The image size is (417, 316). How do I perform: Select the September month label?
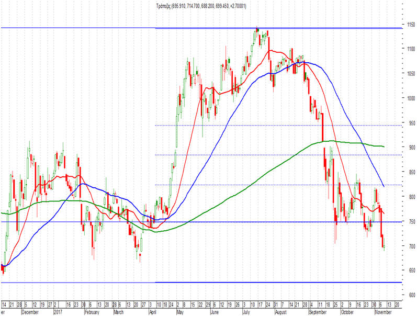(x=318, y=312)
